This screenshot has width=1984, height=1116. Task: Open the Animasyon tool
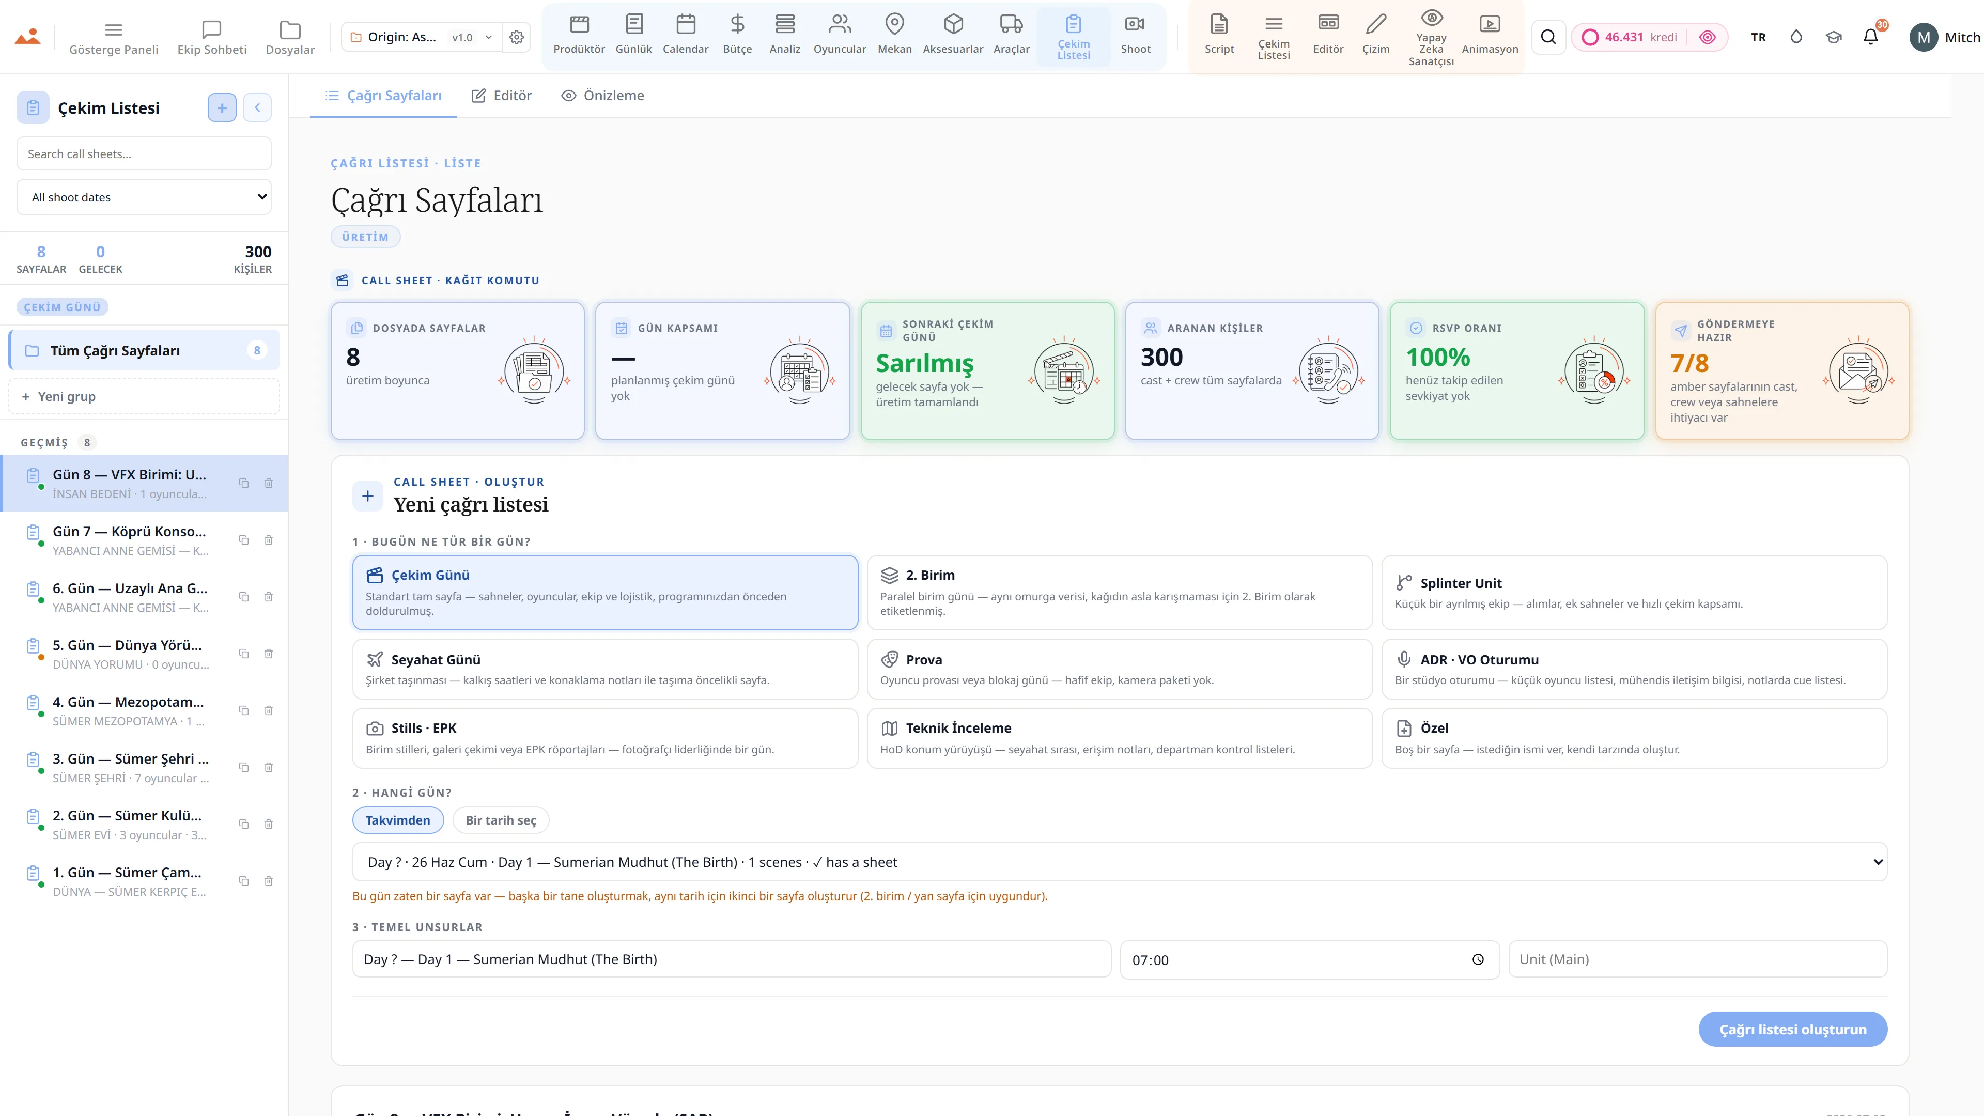coord(1490,35)
